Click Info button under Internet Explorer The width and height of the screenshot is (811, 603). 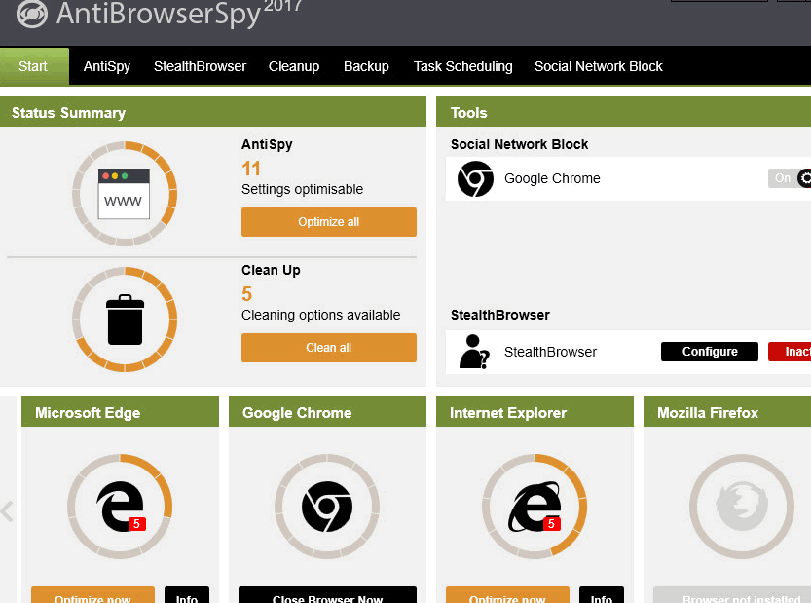point(602,595)
